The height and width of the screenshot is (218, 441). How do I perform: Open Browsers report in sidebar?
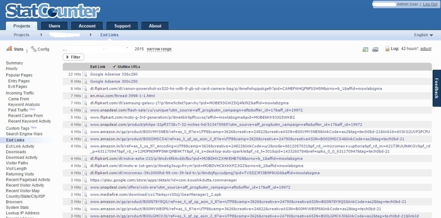tap(14, 202)
